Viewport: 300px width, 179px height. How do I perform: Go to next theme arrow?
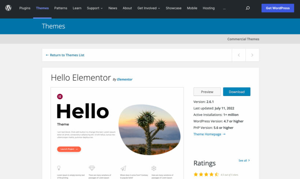[x=252, y=55]
